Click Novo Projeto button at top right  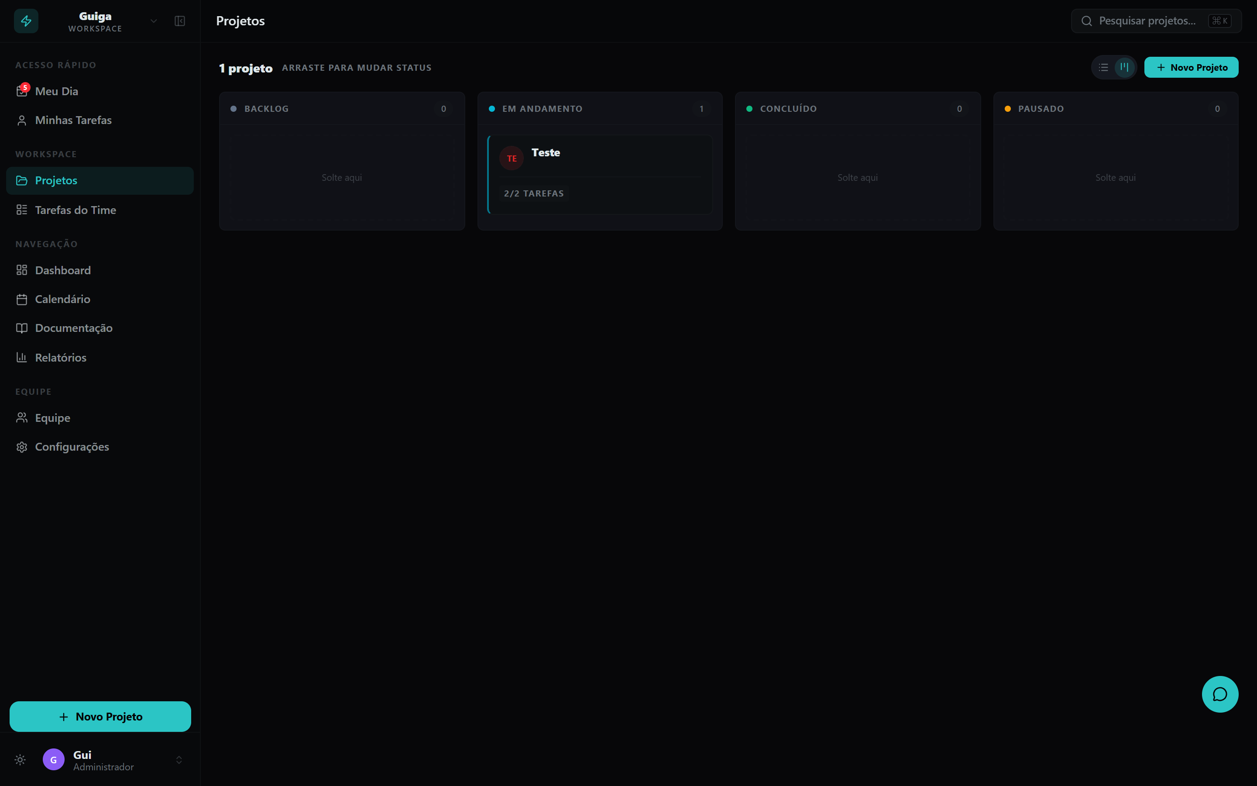[x=1191, y=67]
